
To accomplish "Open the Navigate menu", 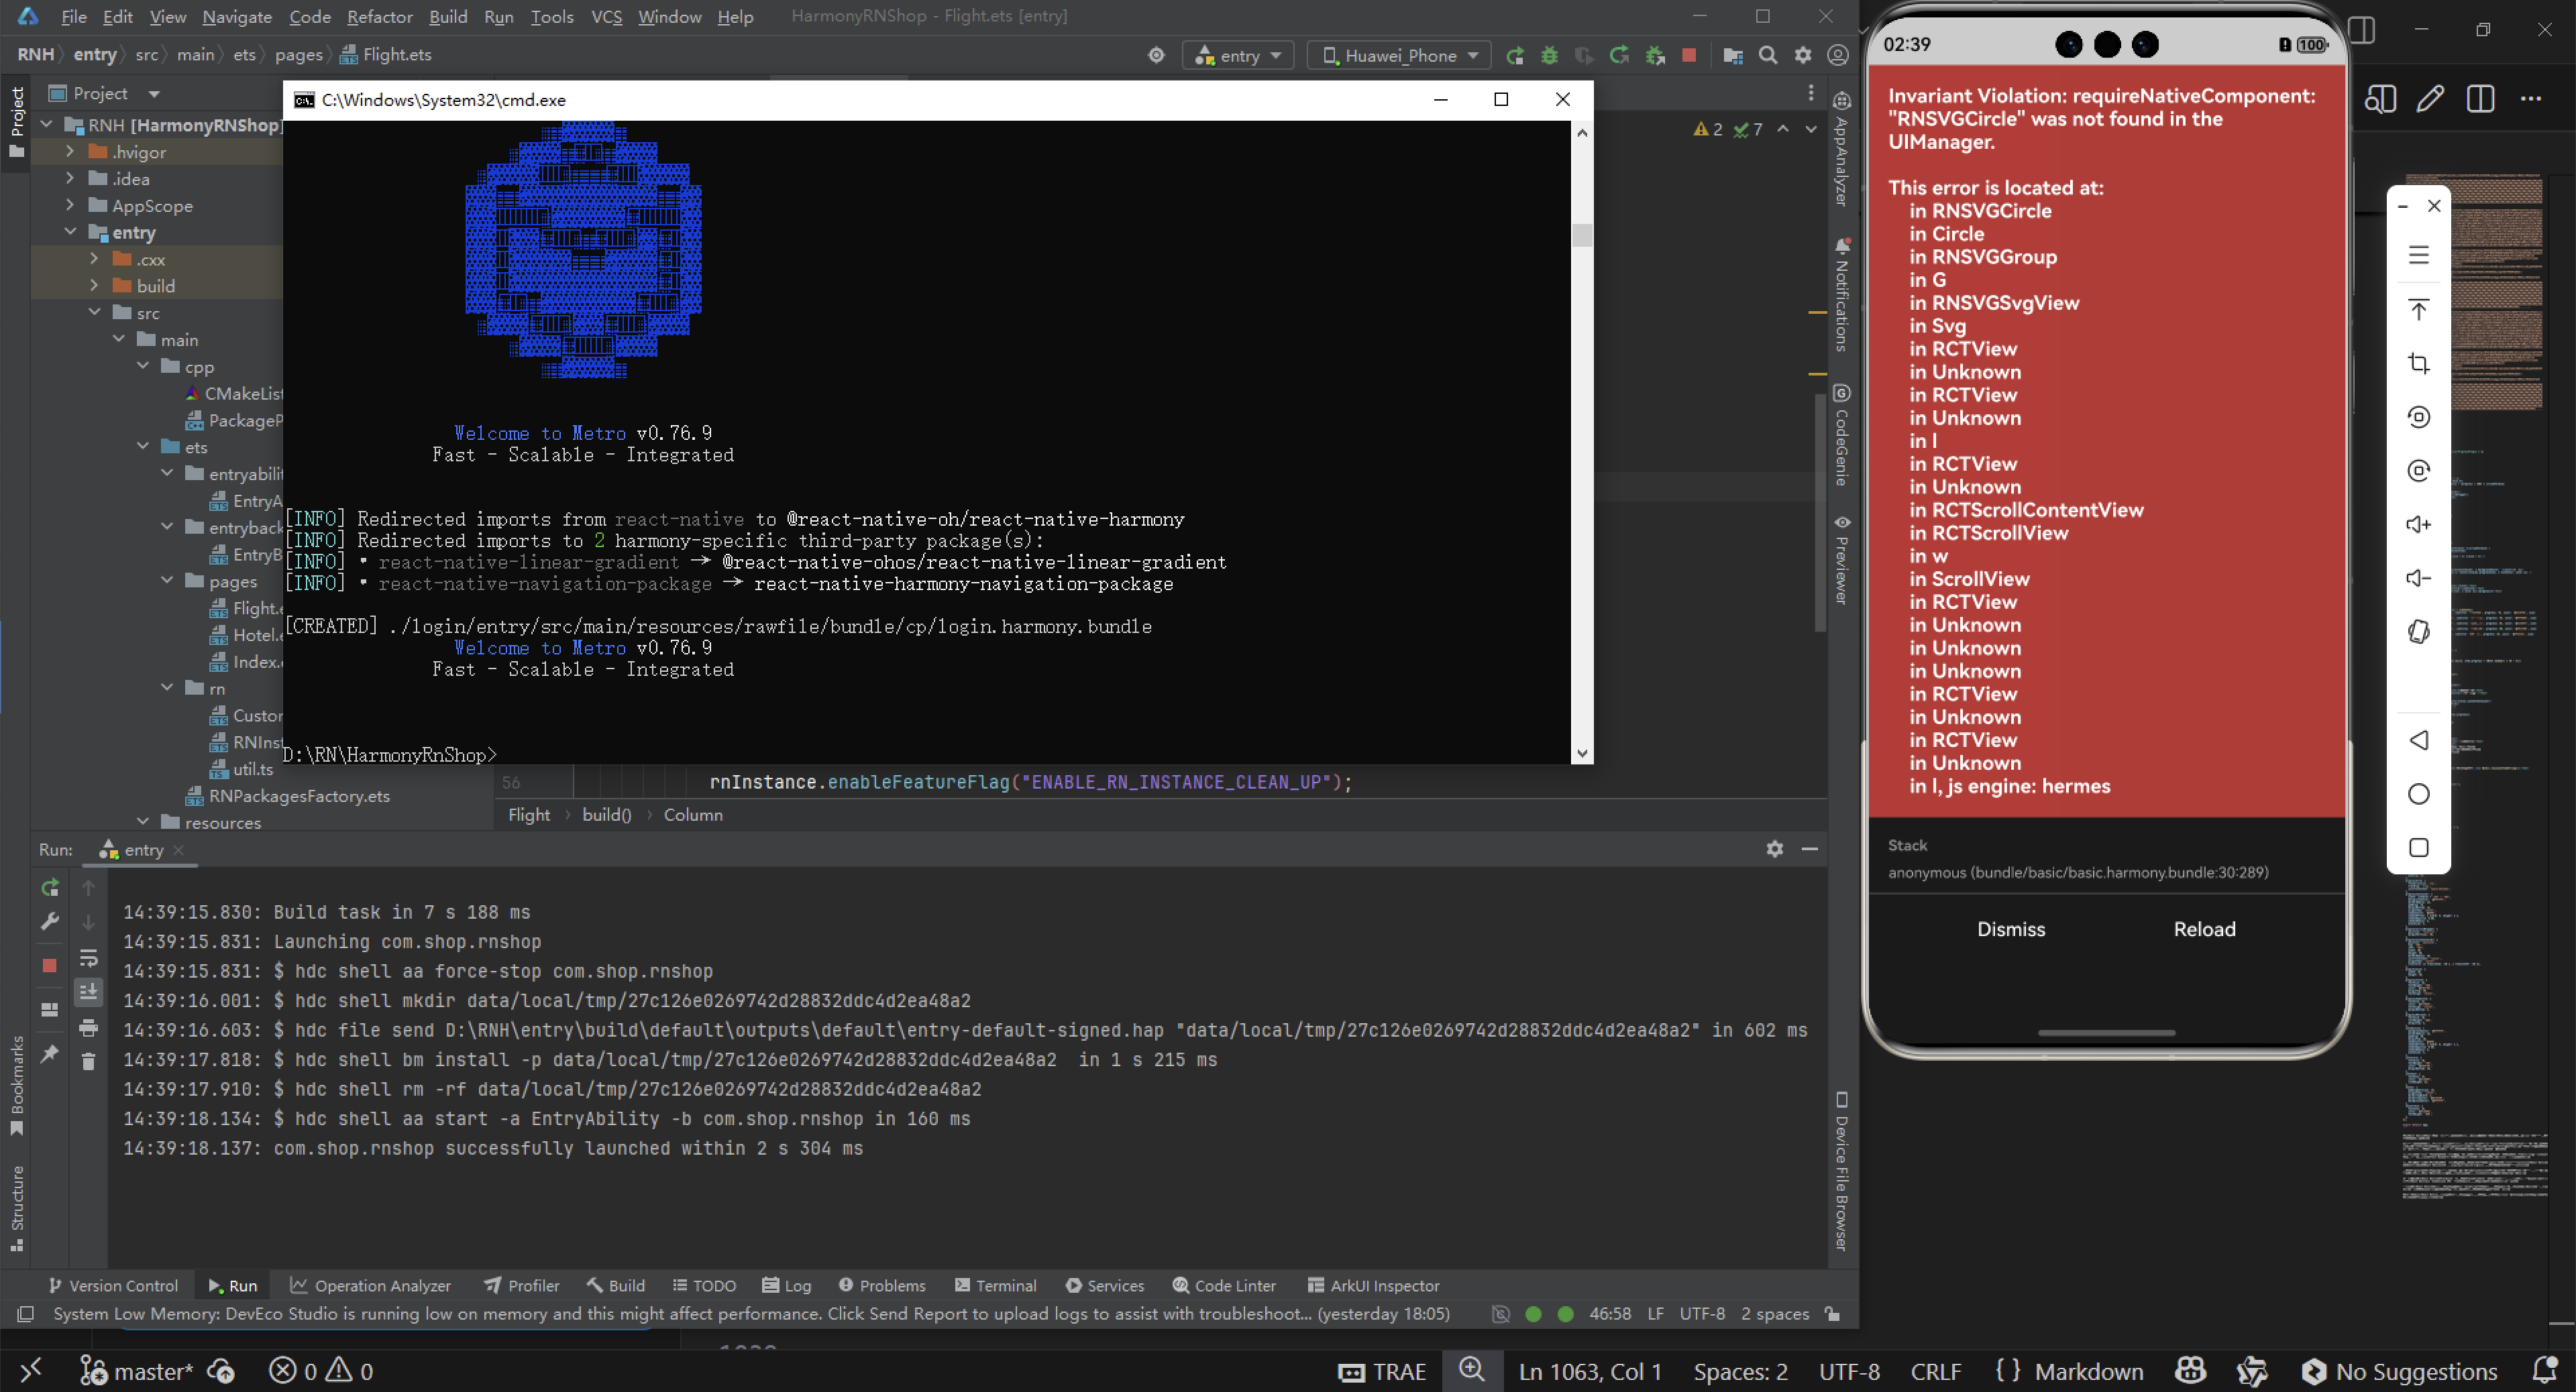I will tap(236, 16).
